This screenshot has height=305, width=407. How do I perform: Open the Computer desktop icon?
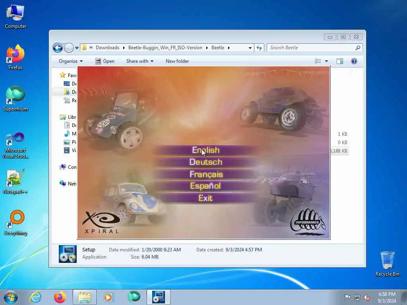point(16,16)
